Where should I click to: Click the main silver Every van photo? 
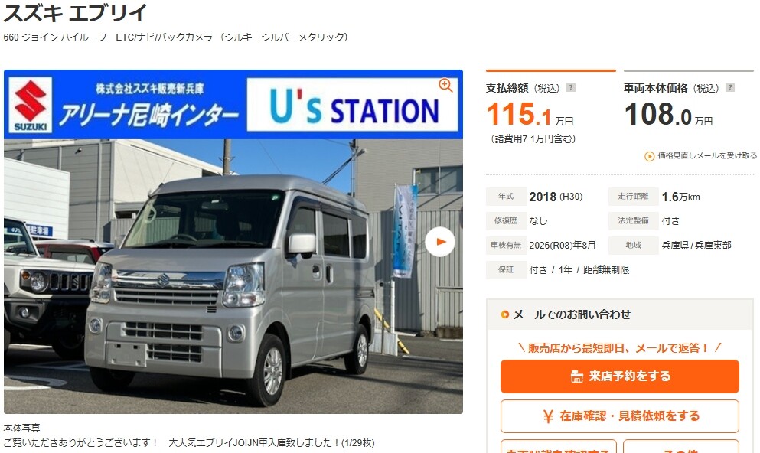click(233, 276)
